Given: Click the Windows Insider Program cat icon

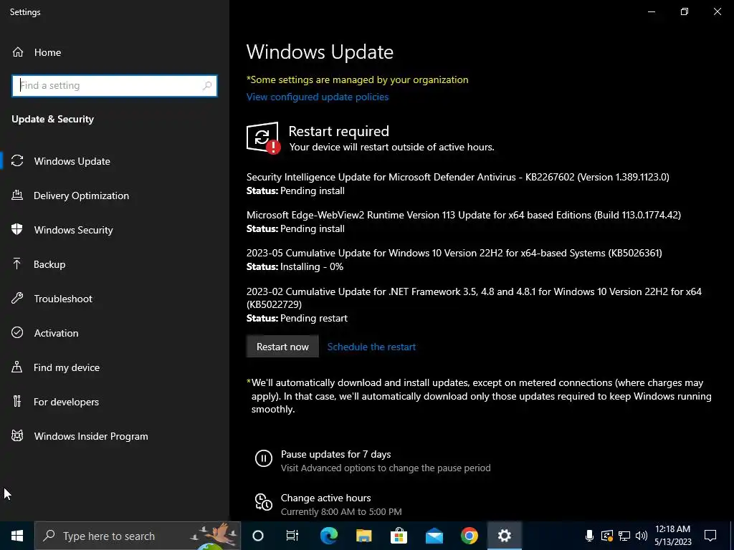Looking at the screenshot, I should click(17, 436).
